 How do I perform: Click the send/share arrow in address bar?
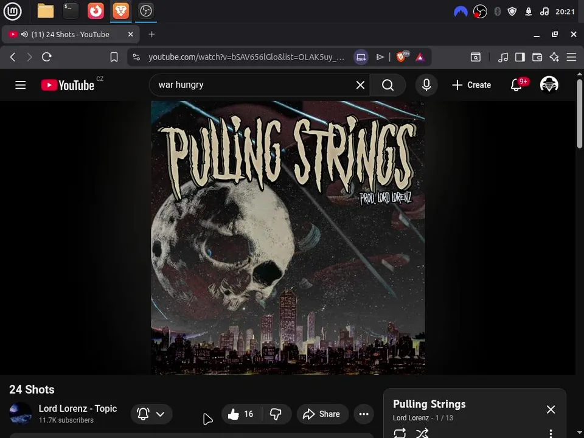click(x=380, y=57)
